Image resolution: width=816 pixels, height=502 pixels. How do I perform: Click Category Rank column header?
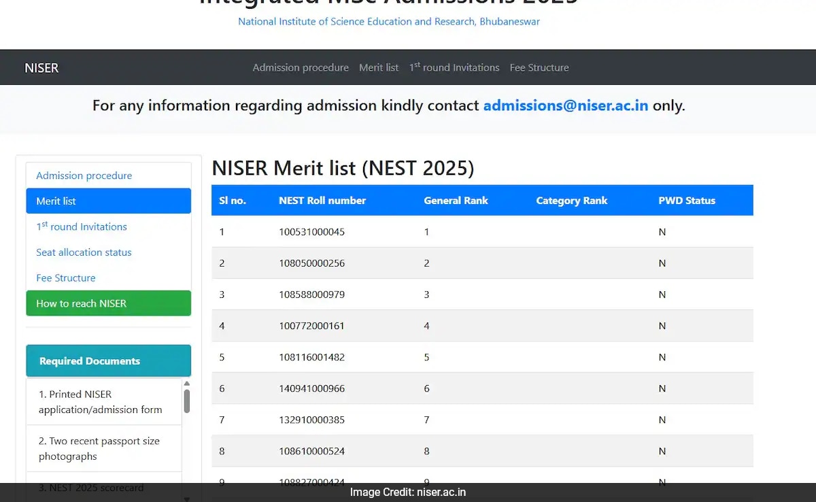coord(571,201)
